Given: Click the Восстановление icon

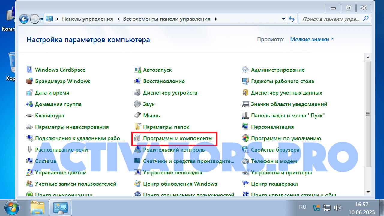Looking at the screenshot, I should pyautogui.click(x=137, y=81).
